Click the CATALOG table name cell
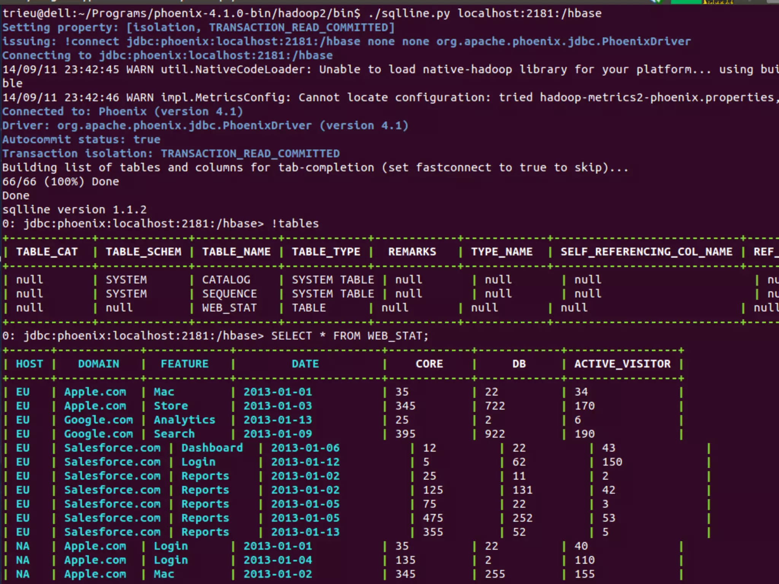This screenshot has width=779, height=584. pyautogui.click(x=226, y=280)
